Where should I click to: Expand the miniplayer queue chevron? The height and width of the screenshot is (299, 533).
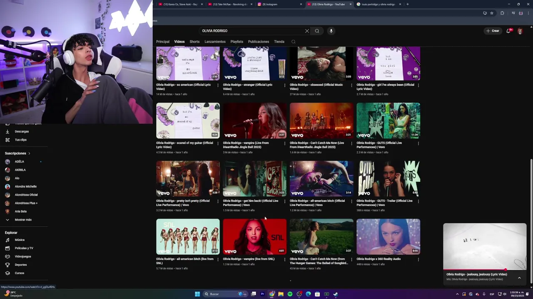coord(519,278)
